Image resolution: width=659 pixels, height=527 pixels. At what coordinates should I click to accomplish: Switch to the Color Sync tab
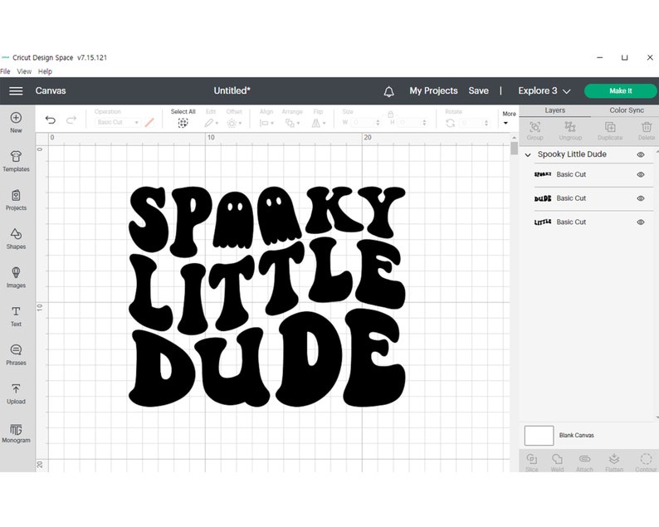tap(627, 110)
